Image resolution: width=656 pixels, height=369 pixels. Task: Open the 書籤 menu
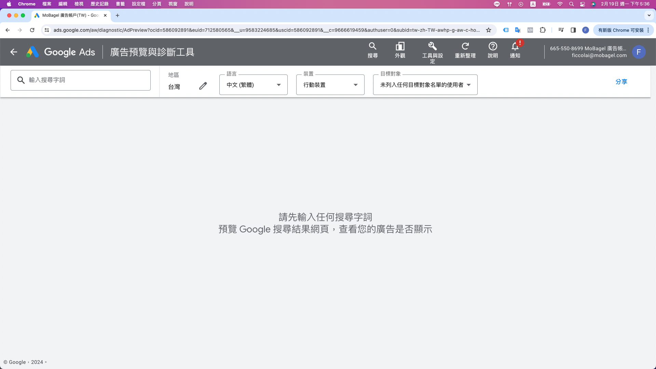[x=120, y=4]
